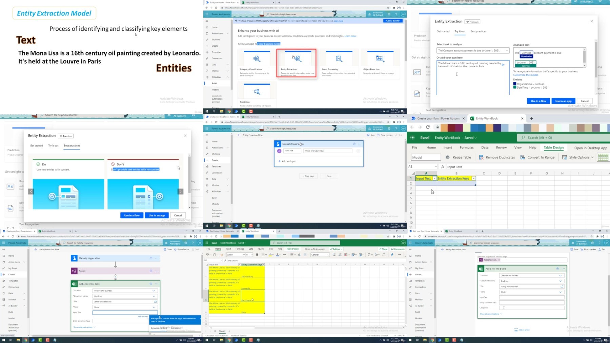Screen dimensions: 610x343
Task: Open the Borders tool in Excel Home ribbon
Action: point(263,255)
